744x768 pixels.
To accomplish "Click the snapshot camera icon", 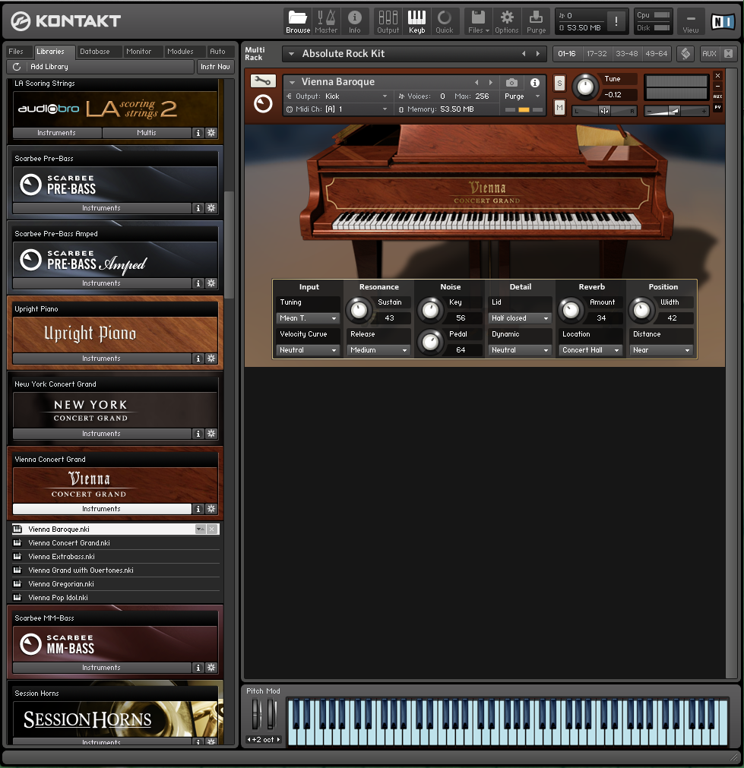I will click(511, 82).
